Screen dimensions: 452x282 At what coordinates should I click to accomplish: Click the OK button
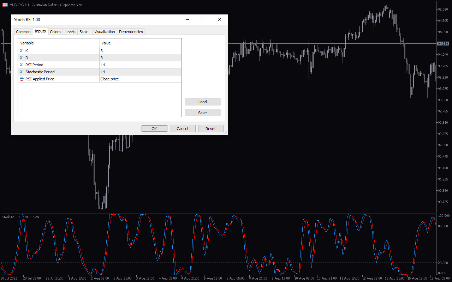pyautogui.click(x=154, y=129)
